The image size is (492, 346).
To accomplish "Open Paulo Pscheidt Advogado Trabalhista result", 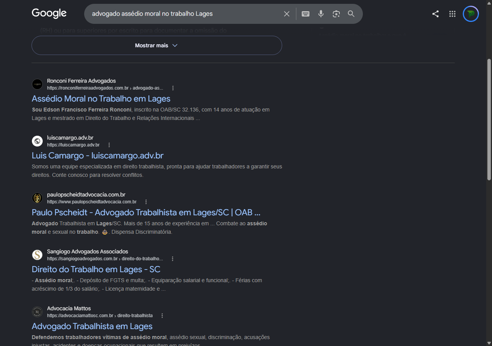I will [x=146, y=212].
